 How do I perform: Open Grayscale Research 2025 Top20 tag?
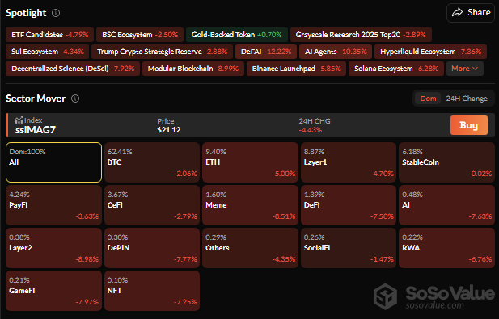point(361,35)
